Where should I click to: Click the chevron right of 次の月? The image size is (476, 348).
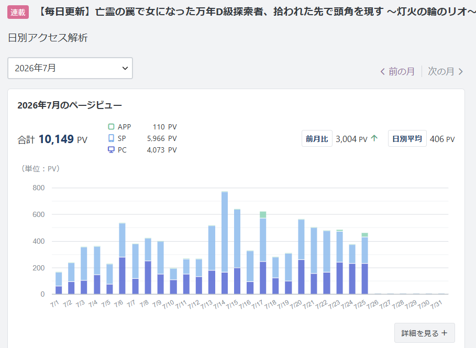pyautogui.click(x=461, y=72)
